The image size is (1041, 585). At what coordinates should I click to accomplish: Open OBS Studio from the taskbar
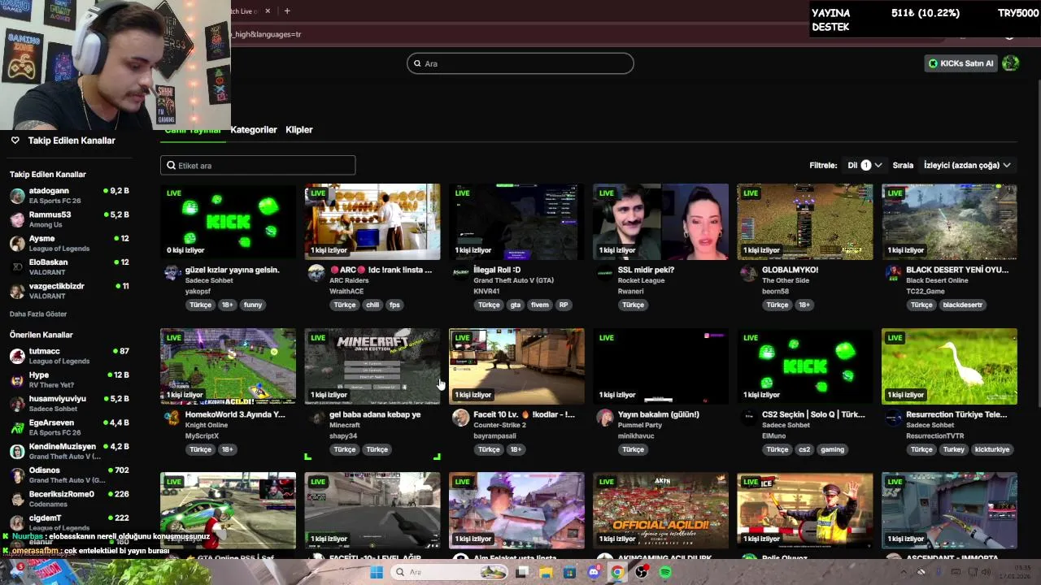pyautogui.click(x=642, y=572)
